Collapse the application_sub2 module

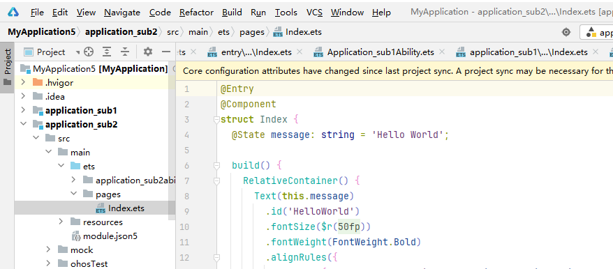click(23, 125)
